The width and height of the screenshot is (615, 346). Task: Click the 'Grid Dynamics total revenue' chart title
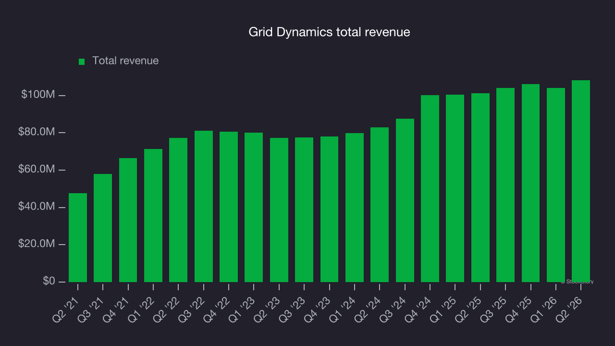[x=329, y=32]
